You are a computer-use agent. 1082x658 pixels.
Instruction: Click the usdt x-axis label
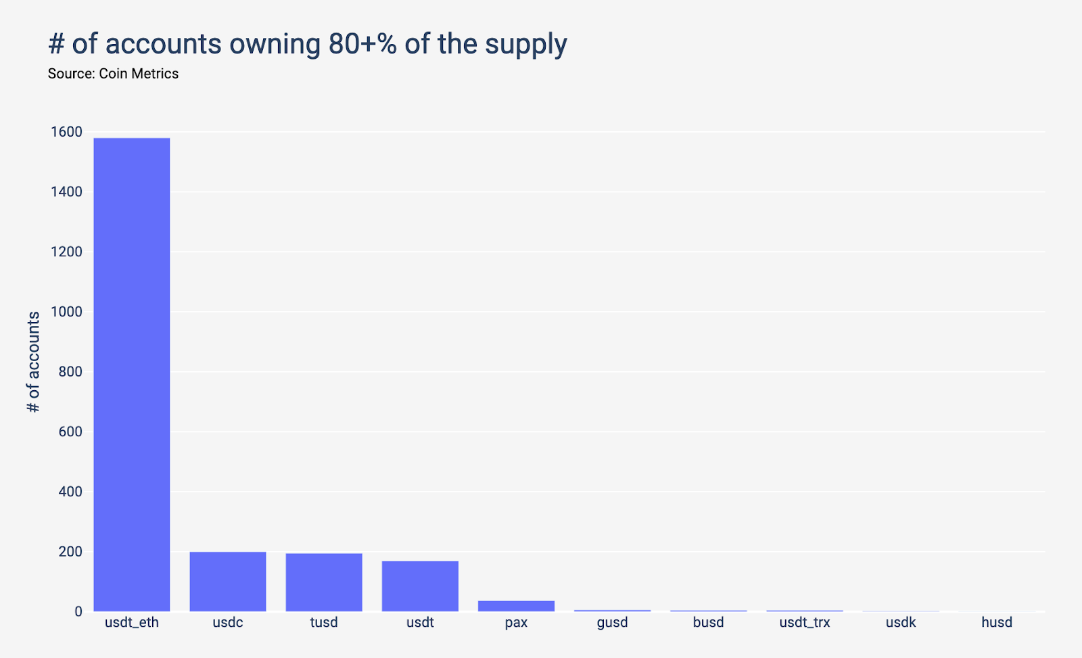(420, 623)
